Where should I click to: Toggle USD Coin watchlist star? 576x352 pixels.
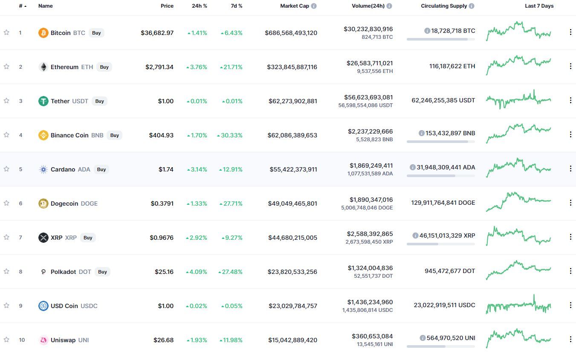[6, 305]
